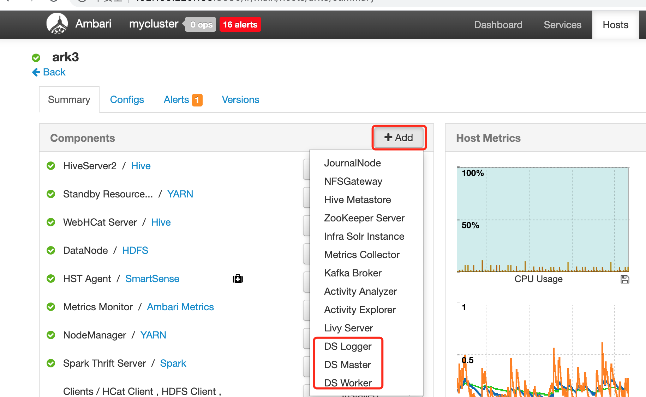Image resolution: width=646 pixels, height=397 pixels.
Task: Switch to the Versions tab
Action: pos(240,100)
